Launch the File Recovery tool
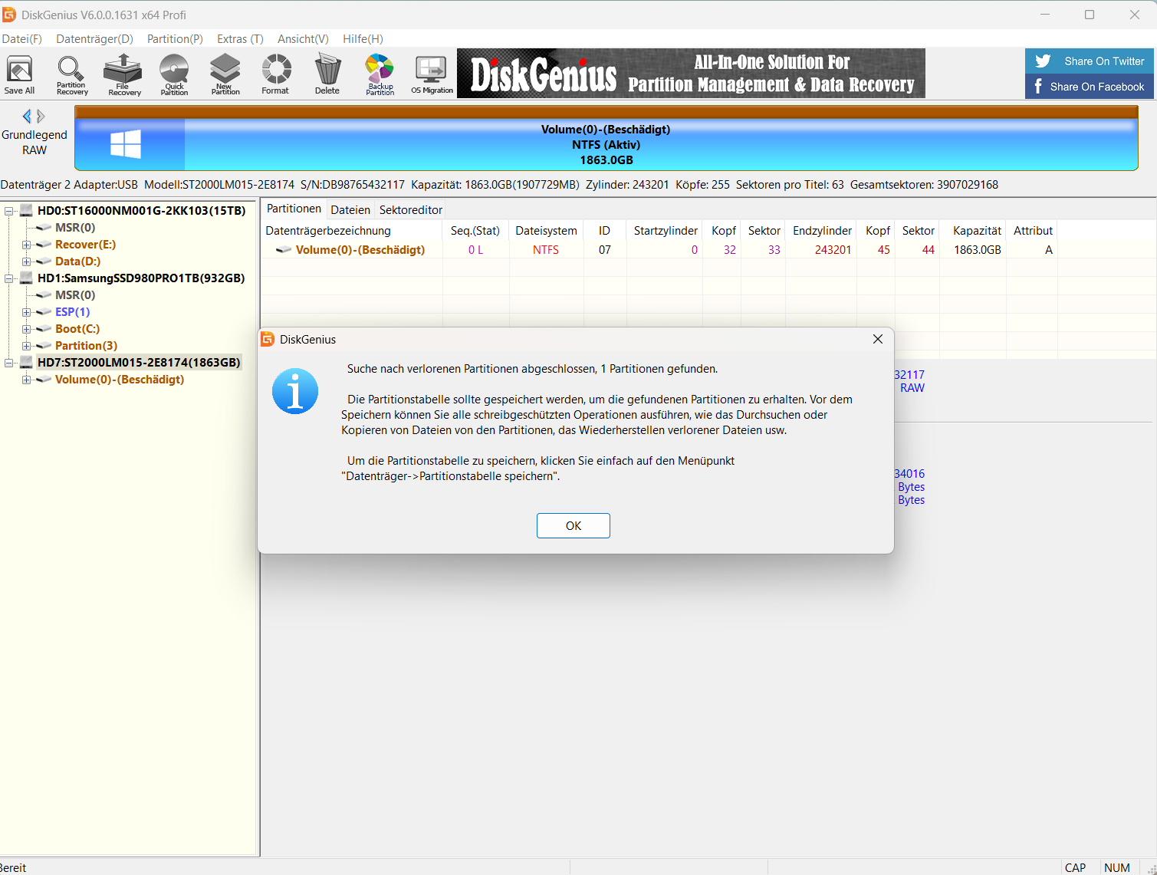Screen dimensions: 1157x875 pyautogui.click(x=123, y=75)
